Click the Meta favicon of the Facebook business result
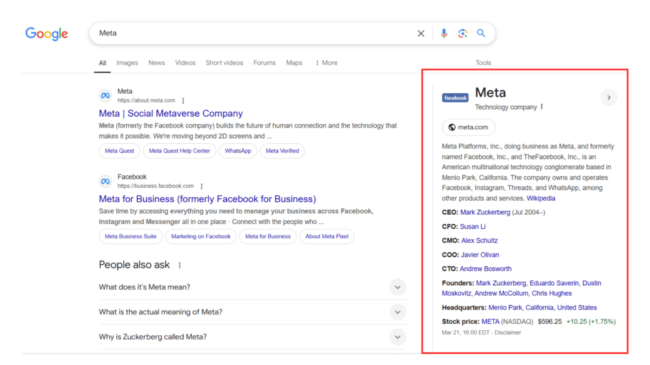This screenshot has width=650, height=365. pyautogui.click(x=105, y=181)
